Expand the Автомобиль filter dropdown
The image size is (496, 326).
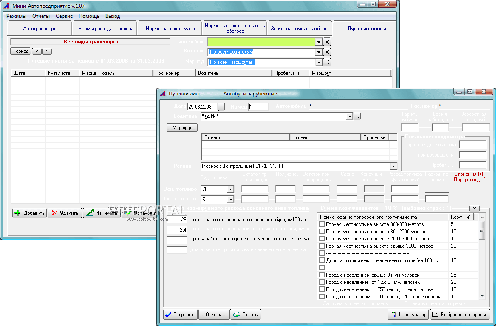coord(319,42)
